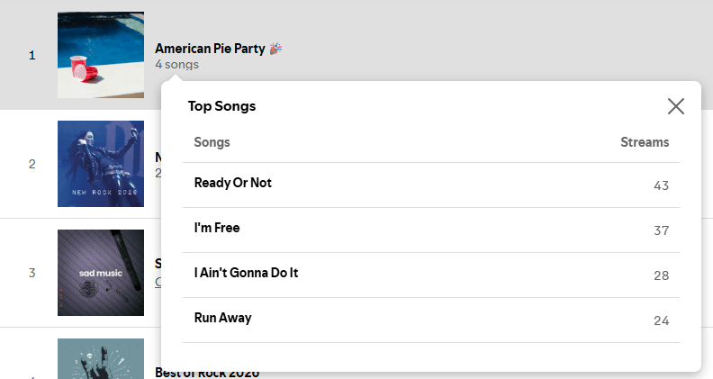
Task: Sort by the Streams column header
Action: (645, 142)
